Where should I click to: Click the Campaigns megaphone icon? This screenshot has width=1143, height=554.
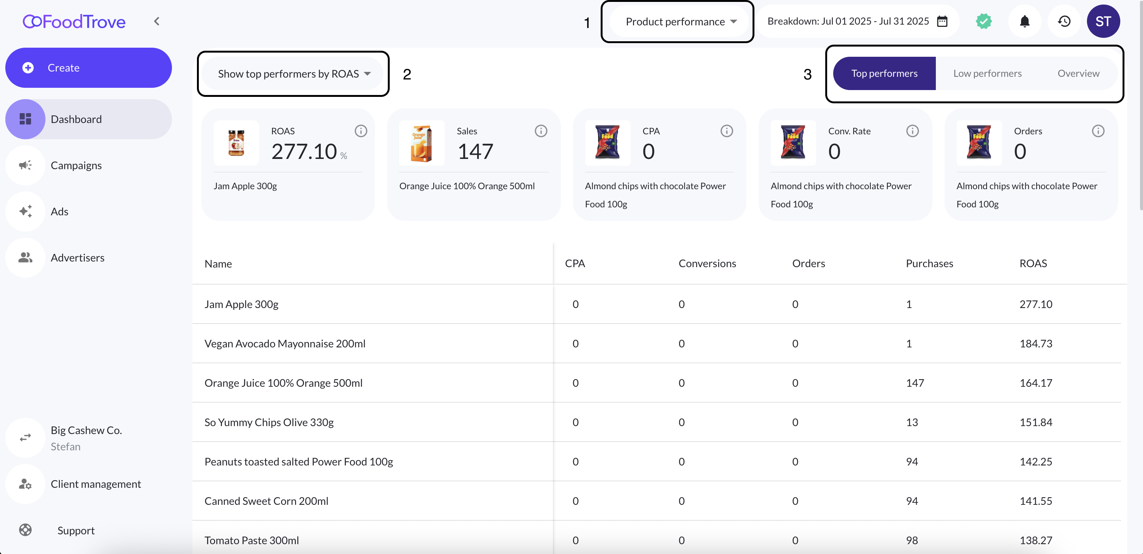click(x=25, y=165)
